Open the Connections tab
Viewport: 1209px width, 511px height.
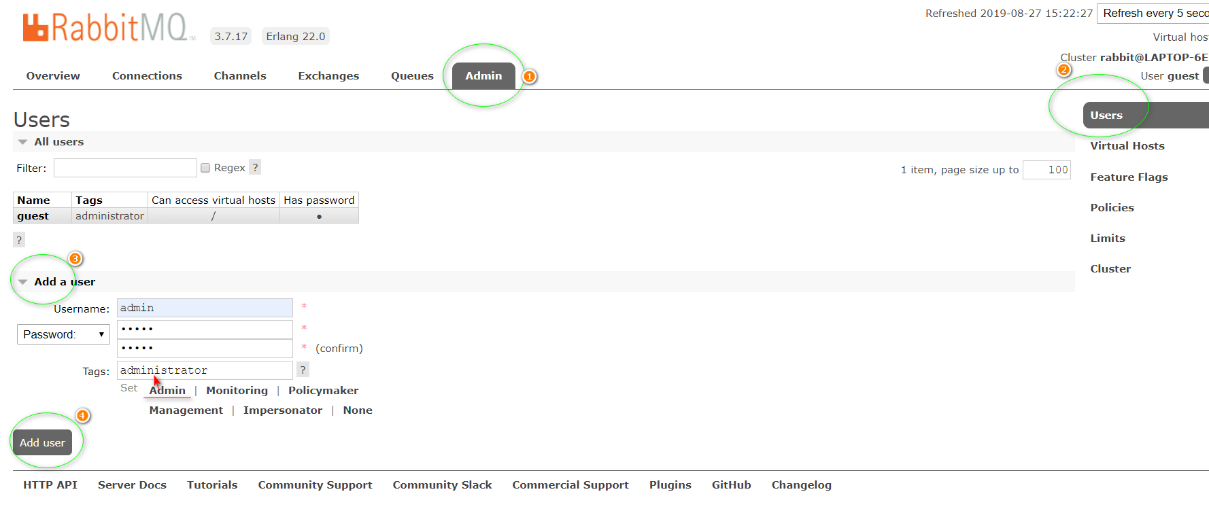coord(147,76)
